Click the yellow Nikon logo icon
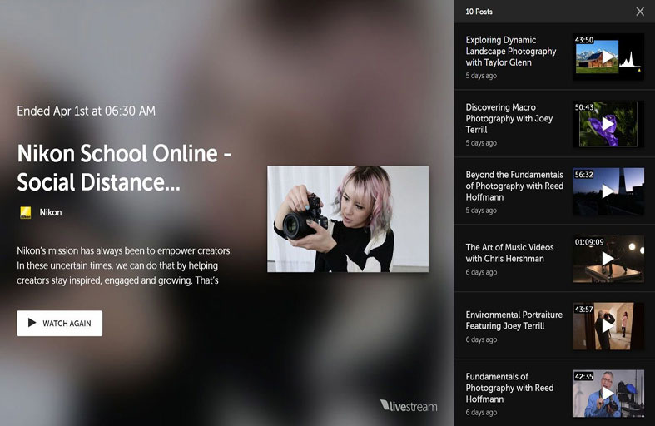655x426 pixels. coord(26,212)
